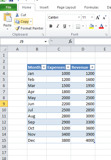The height and width of the screenshot is (160, 111).
Task: Open the Month column filter dropdown
Action: tap(44, 67)
